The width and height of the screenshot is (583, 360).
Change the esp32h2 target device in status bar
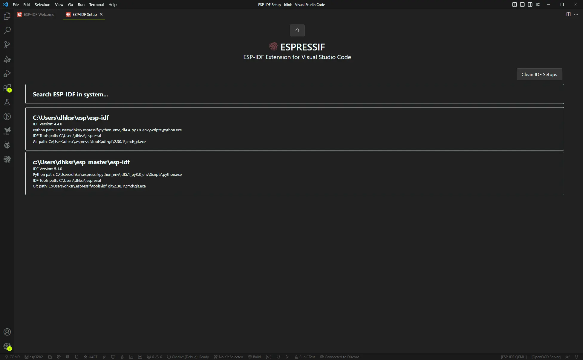(34, 357)
